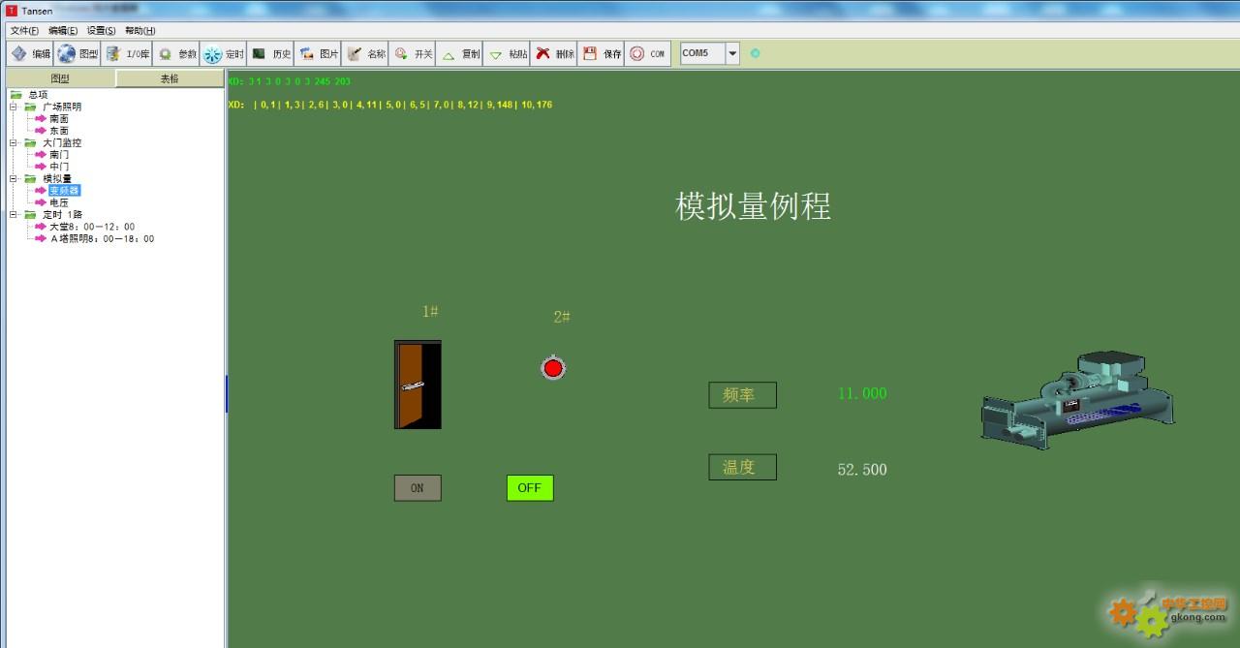
Task: Click the COM5 port text field
Action: [702, 53]
